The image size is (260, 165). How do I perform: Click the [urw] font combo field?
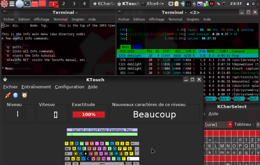click(216, 124)
